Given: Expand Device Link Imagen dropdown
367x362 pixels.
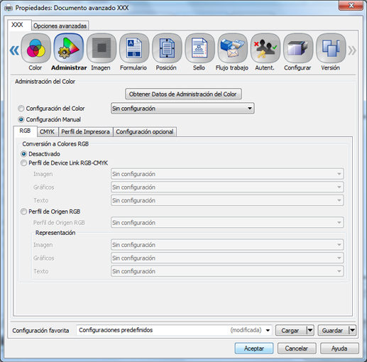Looking at the screenshot, I should click(227, 174).
